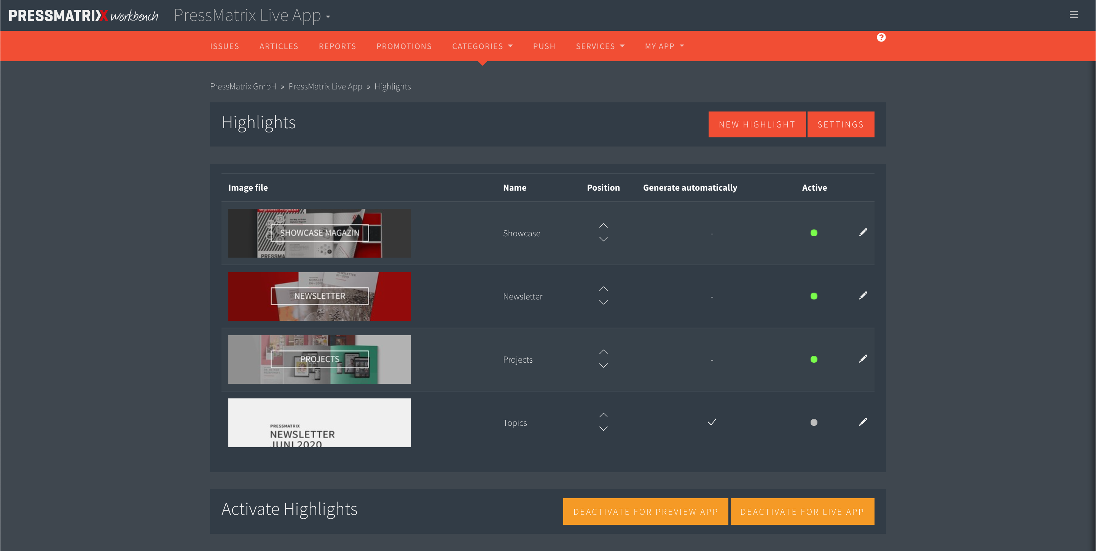Click the Topics name cell
The image size is (1096, 551).
(x=515, y=422)
